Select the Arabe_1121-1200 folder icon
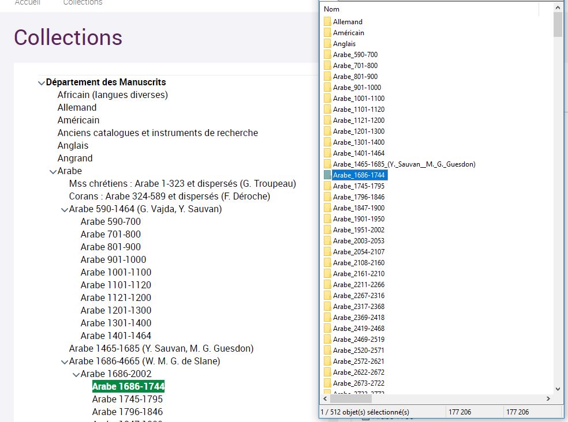 click(x=327, y=120)
